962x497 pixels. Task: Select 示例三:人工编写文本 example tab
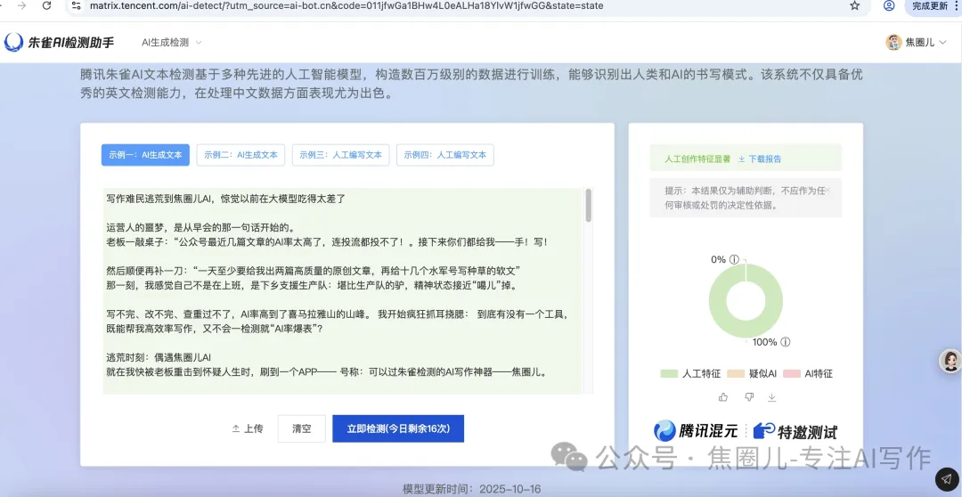[342, 155]
